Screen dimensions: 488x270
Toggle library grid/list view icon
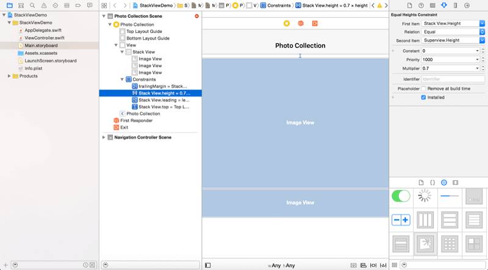point(394,265)
